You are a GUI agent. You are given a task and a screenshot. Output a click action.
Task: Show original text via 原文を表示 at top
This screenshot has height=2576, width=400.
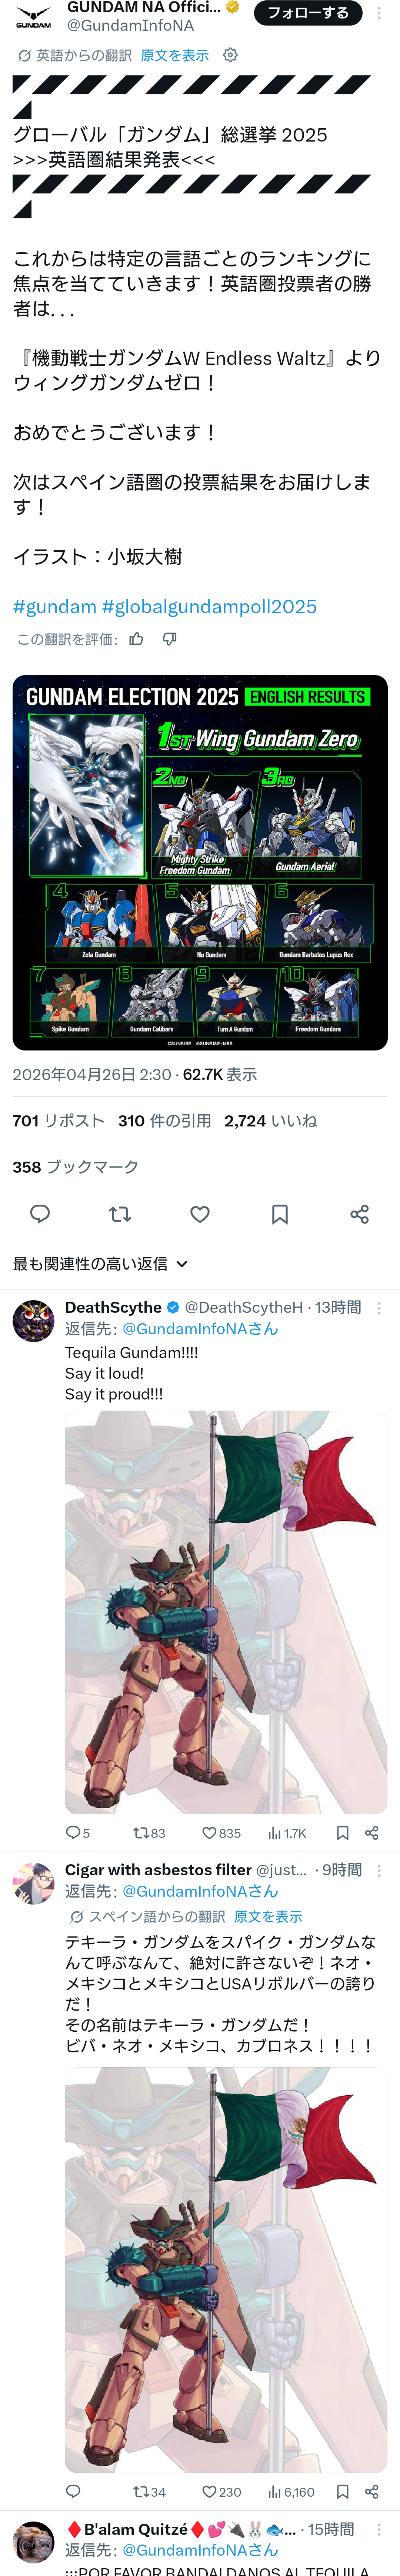175,55
